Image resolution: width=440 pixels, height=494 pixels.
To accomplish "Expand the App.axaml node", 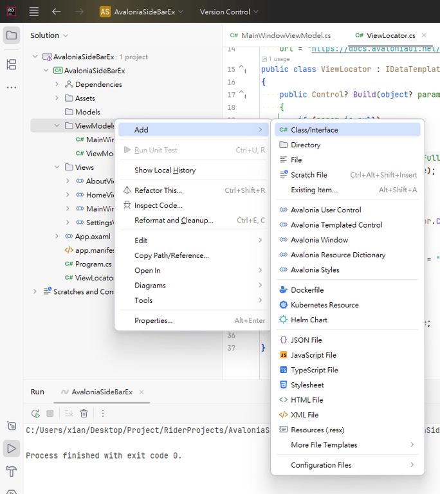I will 57,236.
